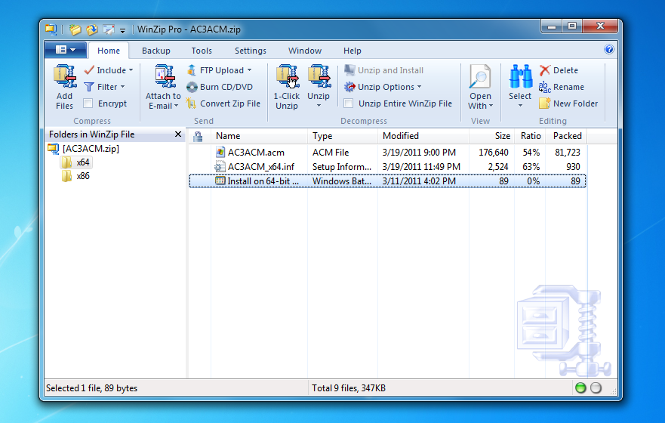This screenshot has width=665, height=423.
Task: Open the Include dropdown arrow
Action: pos(131,70)
